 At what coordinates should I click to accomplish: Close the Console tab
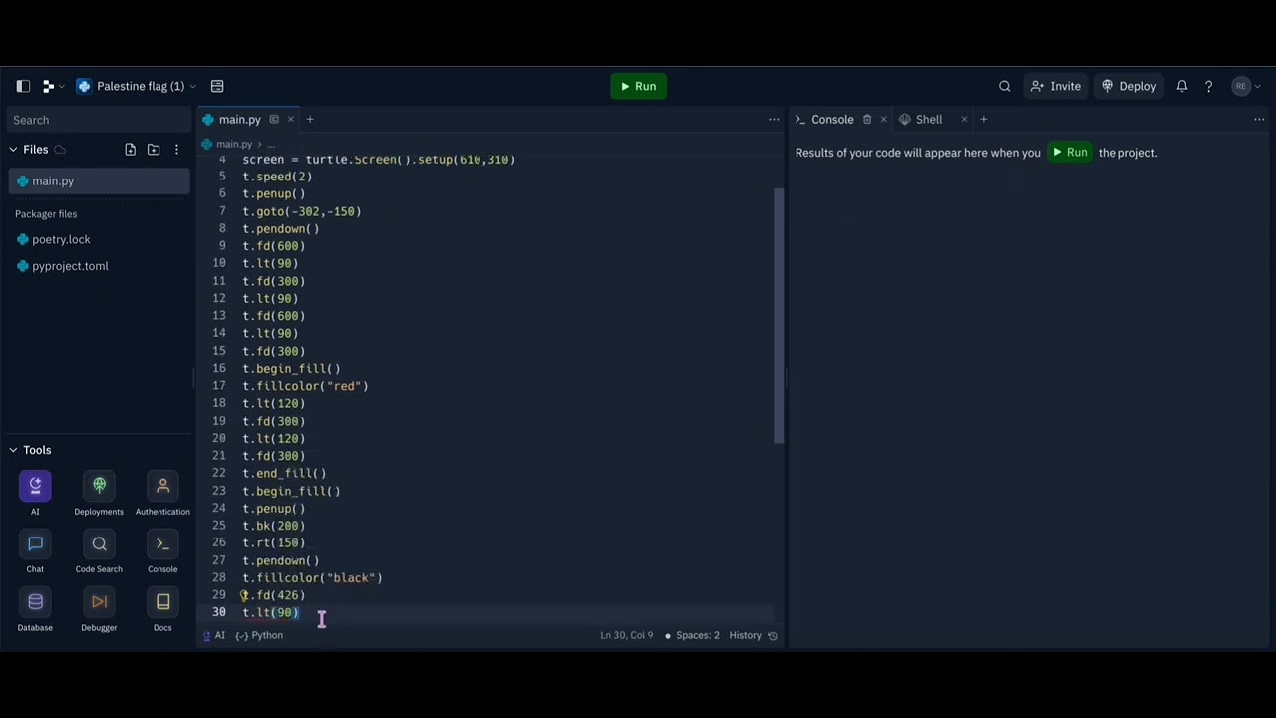point(883,120)
